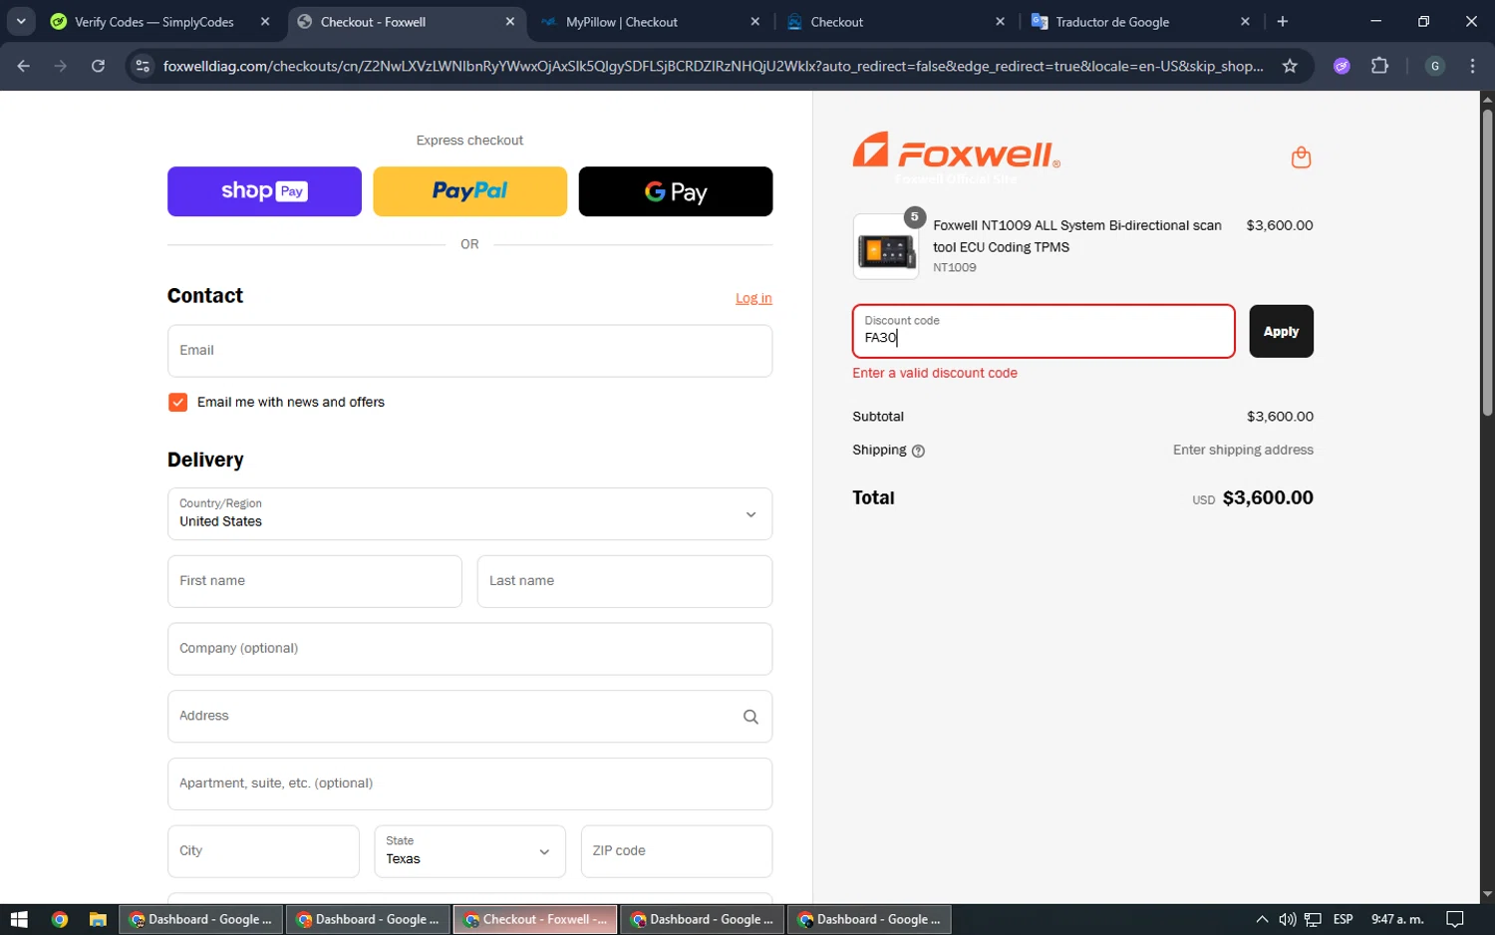Click the purple extension icon in toolbar
Viewport: 1495px width, 935px height.
click(x=1342, y=66)
